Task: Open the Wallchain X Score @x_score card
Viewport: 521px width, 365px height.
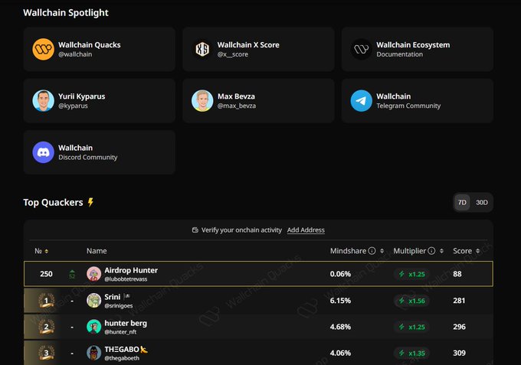Action: pos(258,50)
